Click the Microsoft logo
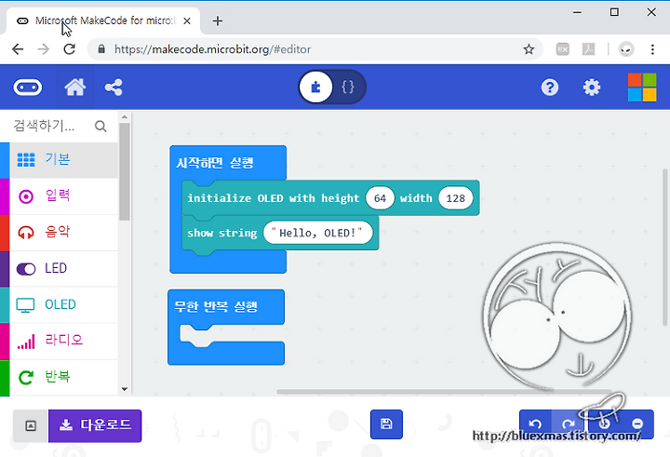The width and height of the screenshot is (670, 457). [642, 87]
